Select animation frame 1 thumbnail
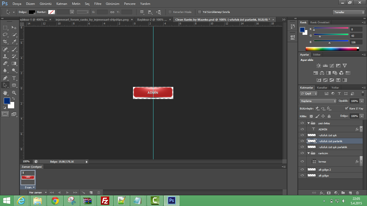Screen dimensions: 367x206 [x=28, y=178]
